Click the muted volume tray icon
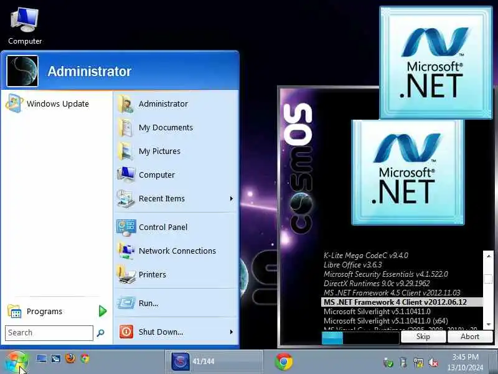 click(433, 362)
